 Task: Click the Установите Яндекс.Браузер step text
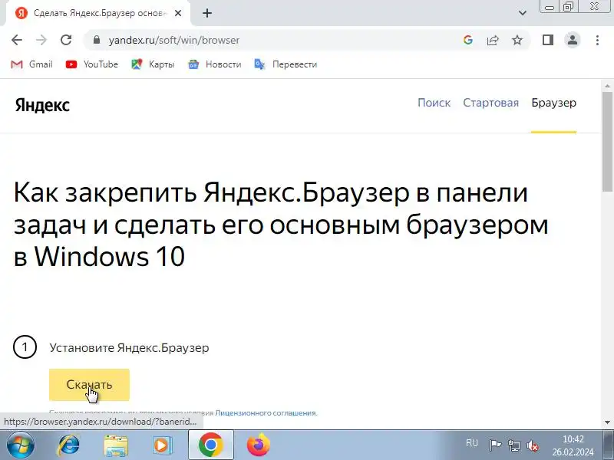coord(129,348)
